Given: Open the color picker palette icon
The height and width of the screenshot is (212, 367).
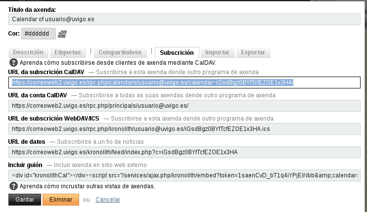Looking at the screenshot, I should tap(62, 34).
